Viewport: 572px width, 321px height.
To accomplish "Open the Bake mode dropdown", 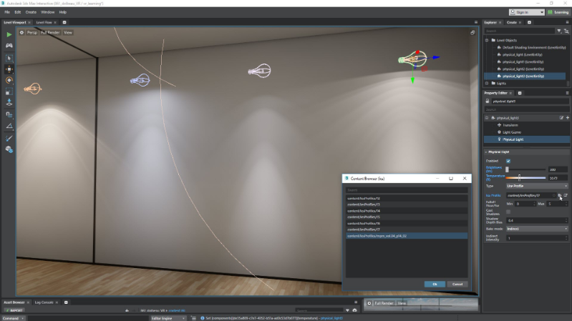I will click(537, 229).
